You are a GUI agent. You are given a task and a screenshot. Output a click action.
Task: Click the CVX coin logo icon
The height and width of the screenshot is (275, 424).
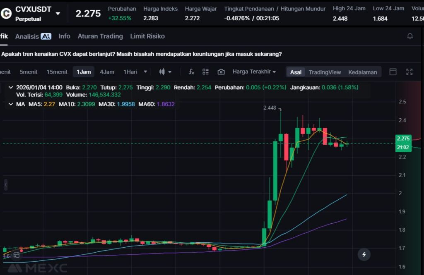6,13
